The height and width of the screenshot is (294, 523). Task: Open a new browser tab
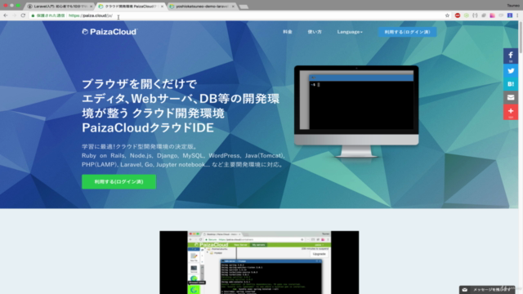(244, 7)
